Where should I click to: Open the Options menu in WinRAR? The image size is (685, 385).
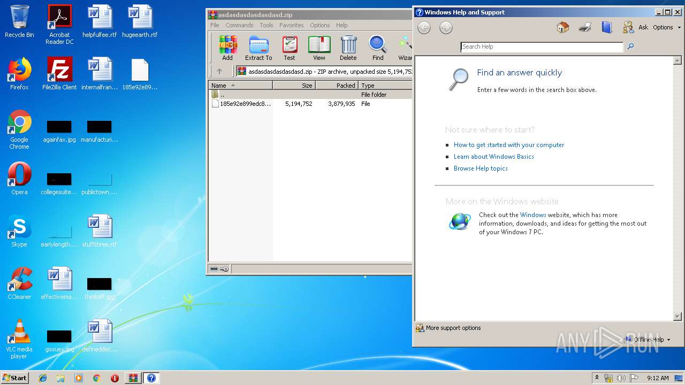click(320, 25)
